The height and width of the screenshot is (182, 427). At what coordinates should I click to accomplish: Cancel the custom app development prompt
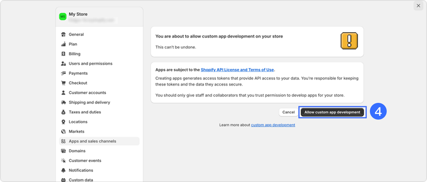point(288,112)
